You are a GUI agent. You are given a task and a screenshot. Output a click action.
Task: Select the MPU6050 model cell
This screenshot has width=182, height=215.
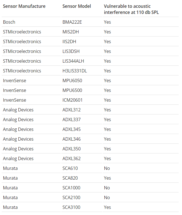[x=72, y=80]
